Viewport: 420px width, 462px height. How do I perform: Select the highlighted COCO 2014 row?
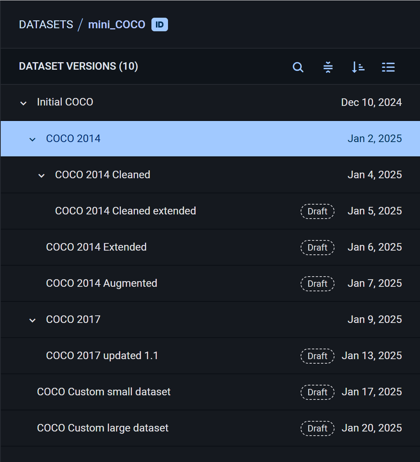pos(73,139)
